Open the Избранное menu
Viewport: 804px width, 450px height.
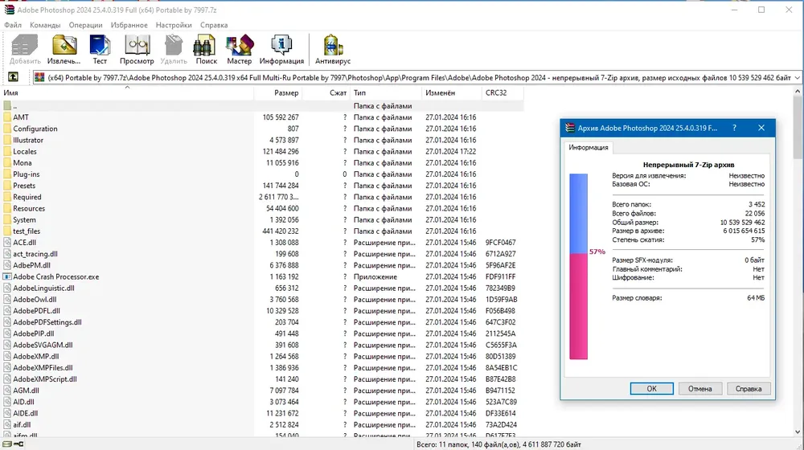point(129,25)
